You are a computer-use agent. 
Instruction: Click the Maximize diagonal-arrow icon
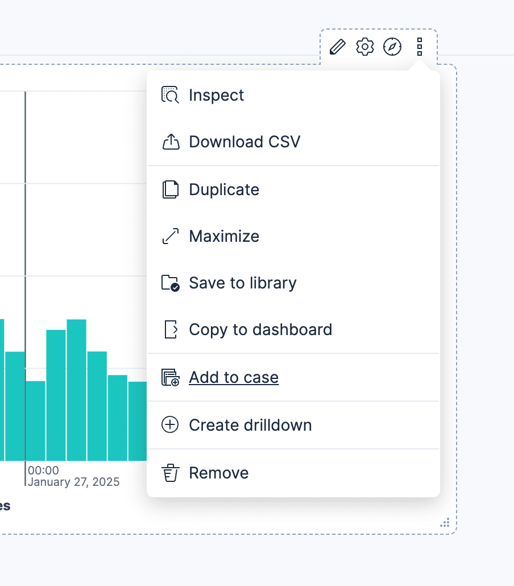tap(170, 236)
